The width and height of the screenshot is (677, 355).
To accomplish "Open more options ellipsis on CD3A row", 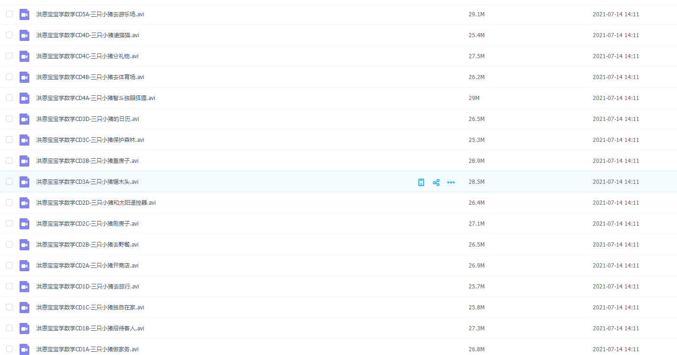I will click(x=451, y=182).
